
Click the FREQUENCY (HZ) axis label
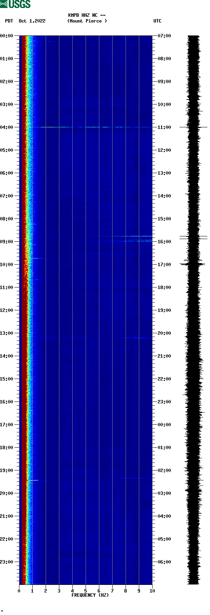[90, 595]
